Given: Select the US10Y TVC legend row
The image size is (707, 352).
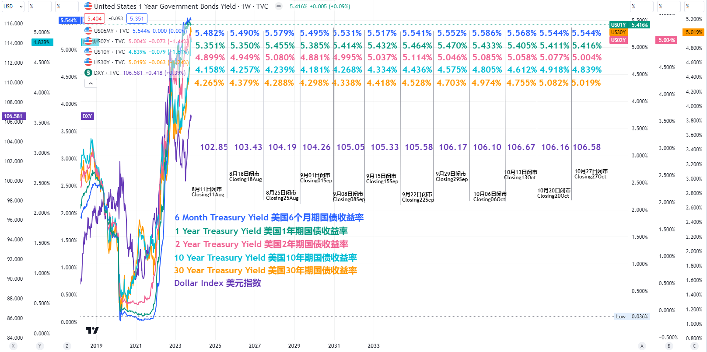Looking at the screenshot, I should click(x=136, y=52).
